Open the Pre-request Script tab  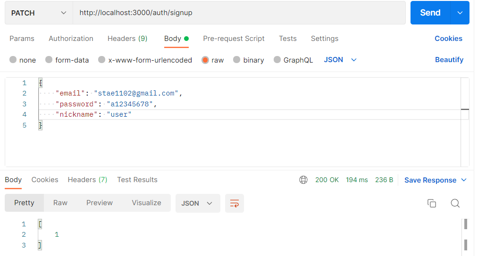(x=234, y=39)
